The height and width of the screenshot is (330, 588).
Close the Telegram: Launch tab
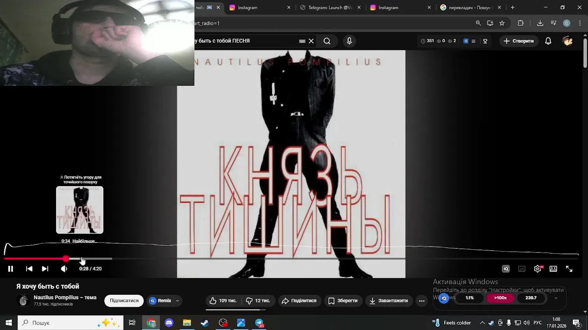click(359, 7)
